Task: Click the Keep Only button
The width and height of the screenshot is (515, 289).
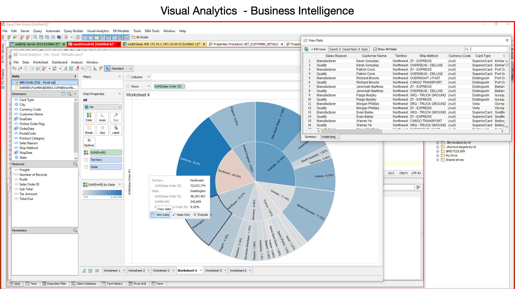Action: (x=181, y=215)
